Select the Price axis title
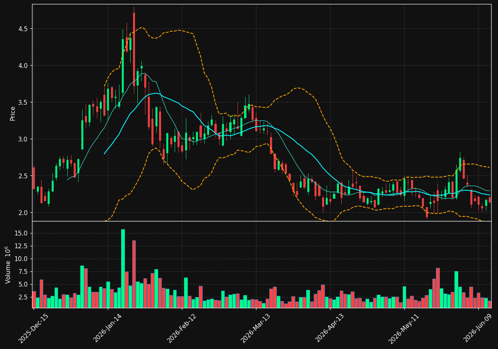498x349 pixels. pyautogui.click(x=13, y=113)
